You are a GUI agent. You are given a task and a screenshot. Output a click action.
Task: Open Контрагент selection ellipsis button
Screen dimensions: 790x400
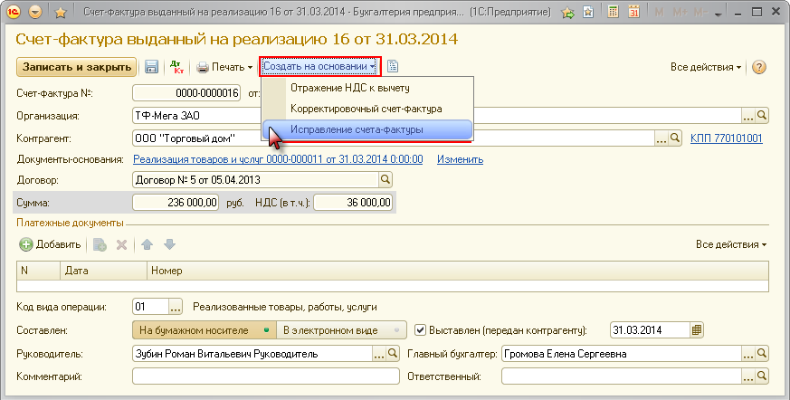click(661, 138)
